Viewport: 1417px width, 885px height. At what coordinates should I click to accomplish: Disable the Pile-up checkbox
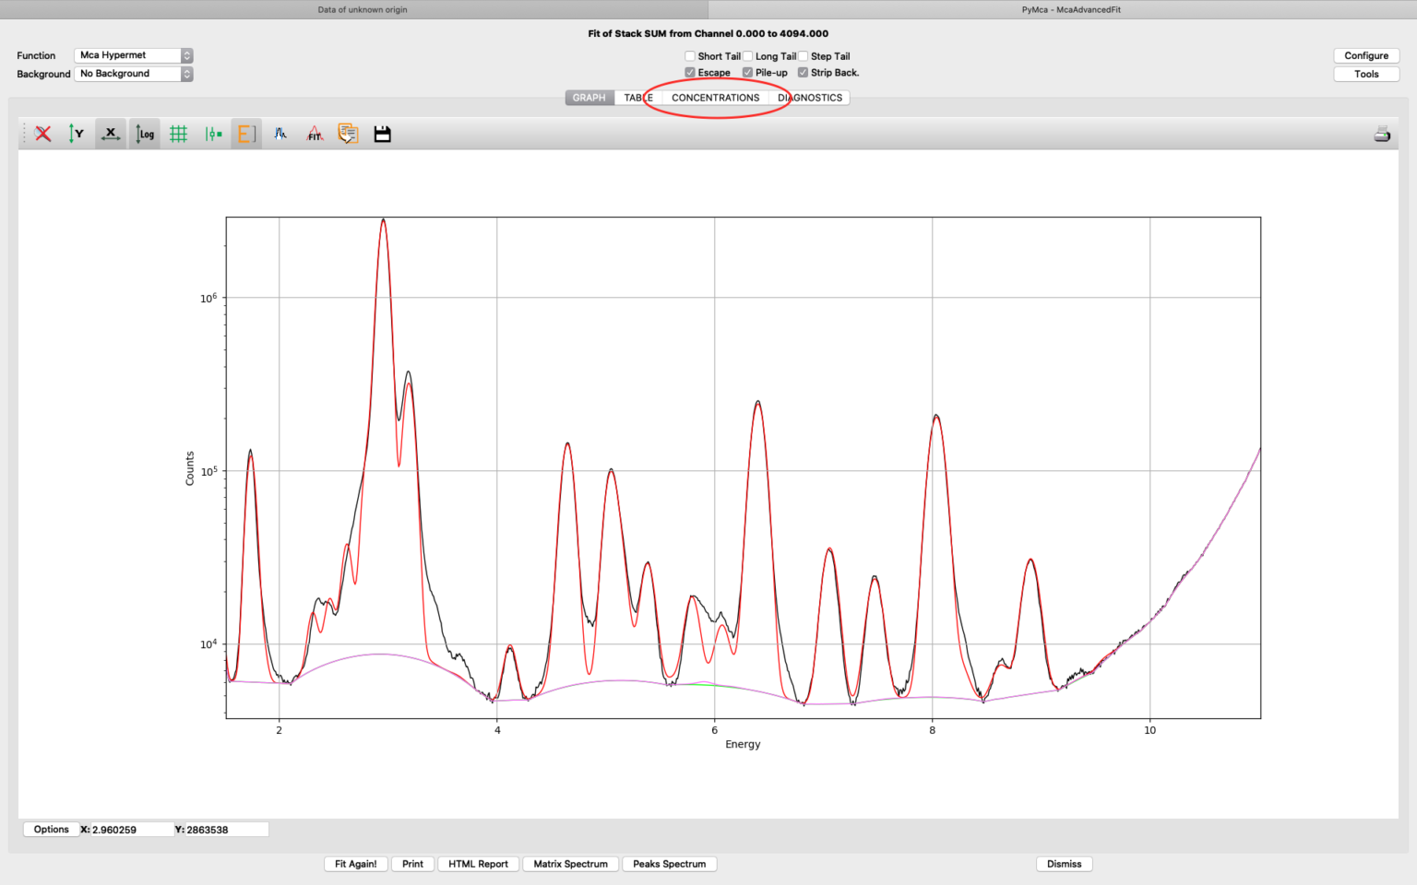(747, 73)
